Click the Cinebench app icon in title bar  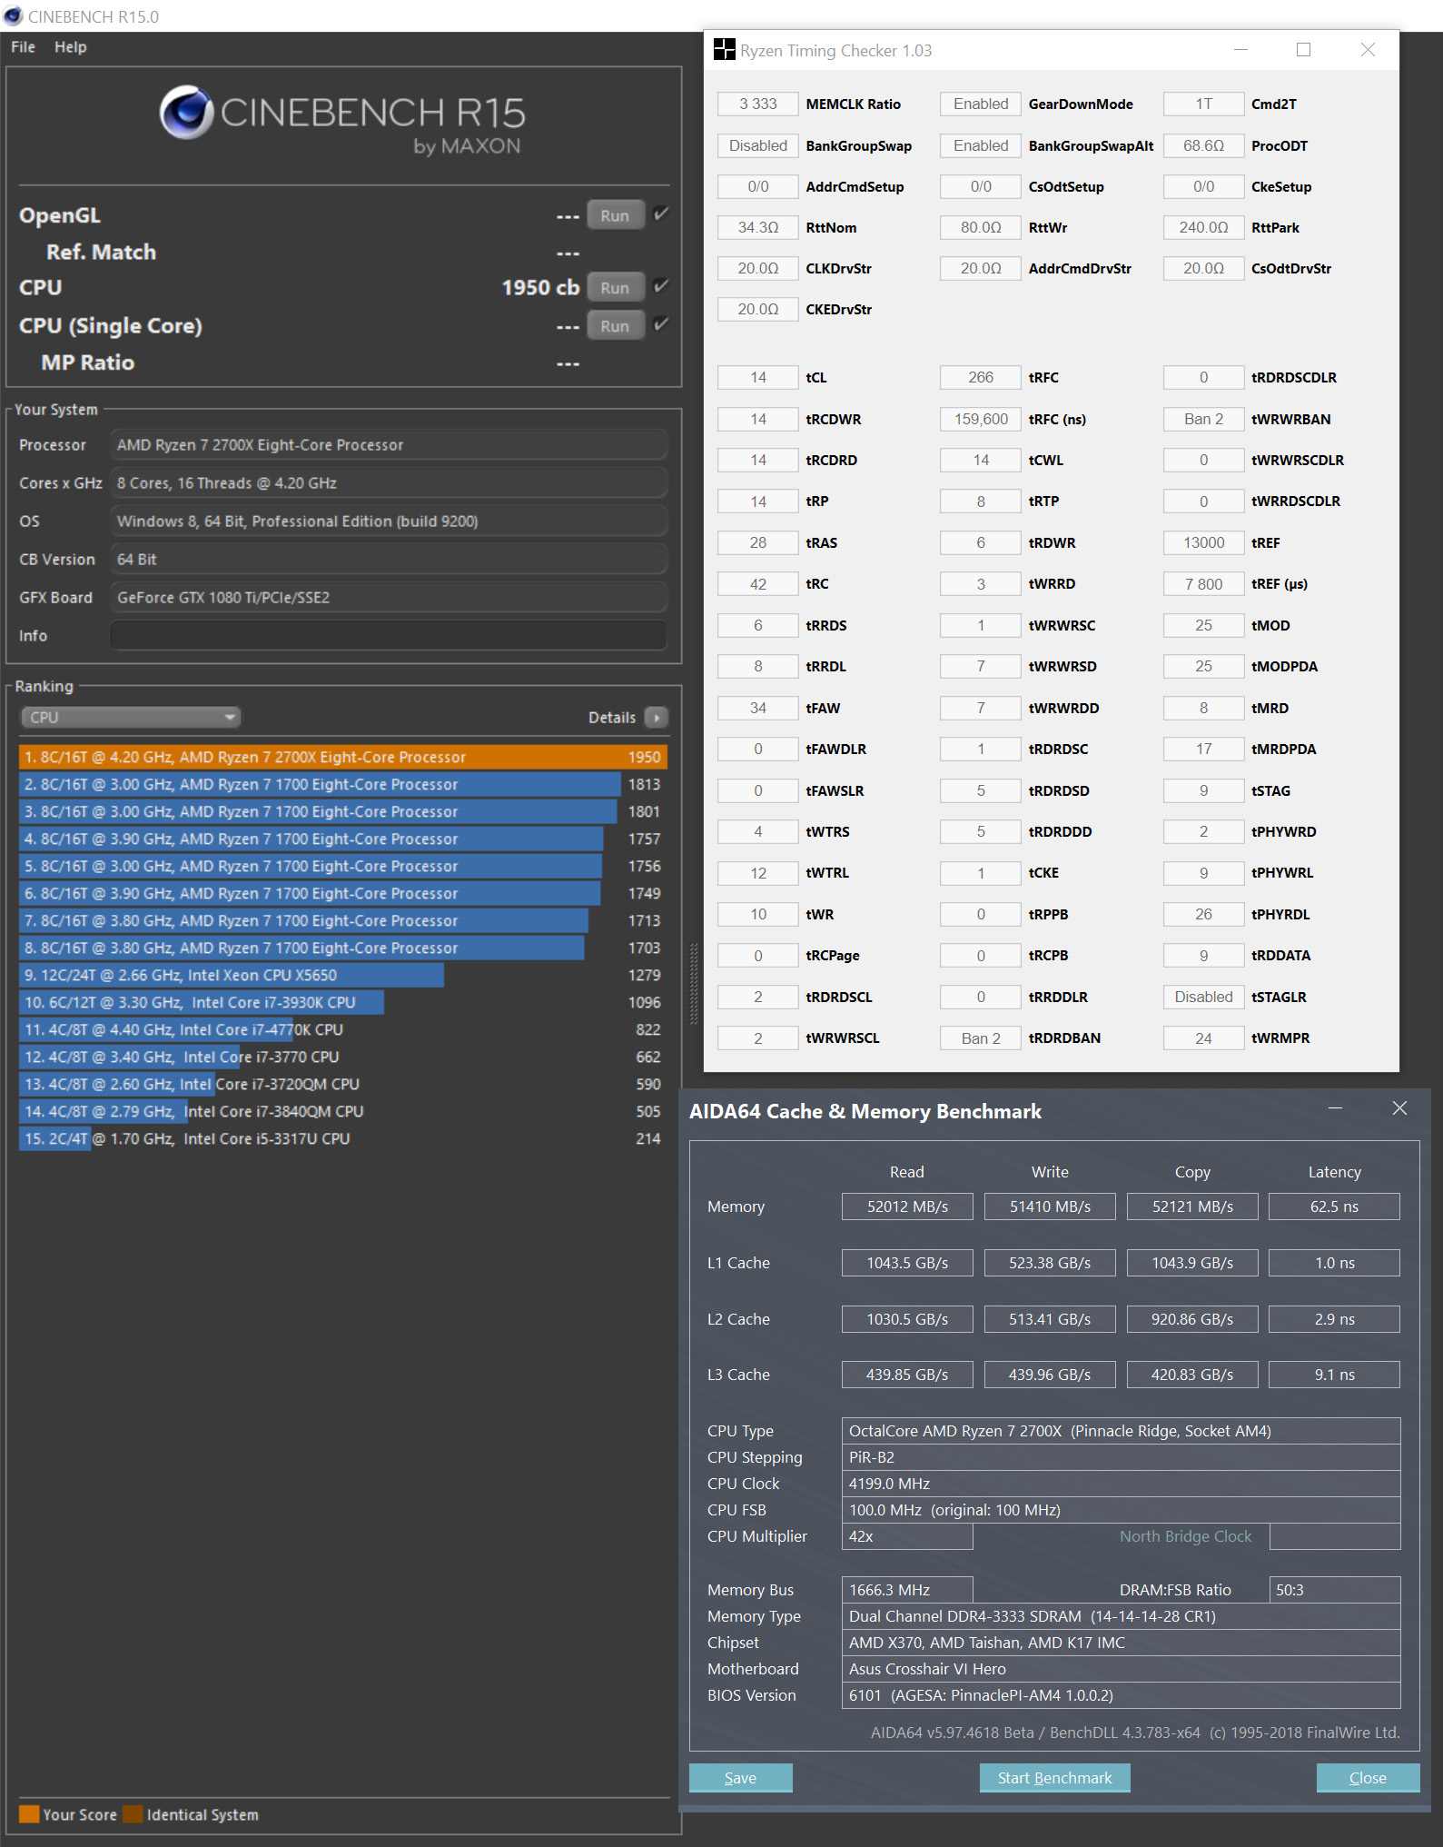pos(13,16)
